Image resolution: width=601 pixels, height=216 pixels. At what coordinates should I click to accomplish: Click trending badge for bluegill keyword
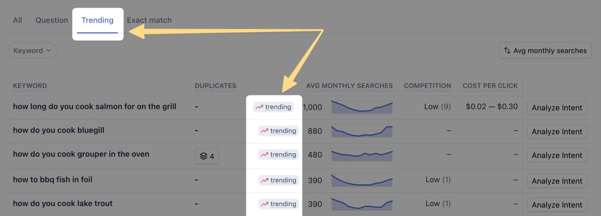tap(279, 131)
